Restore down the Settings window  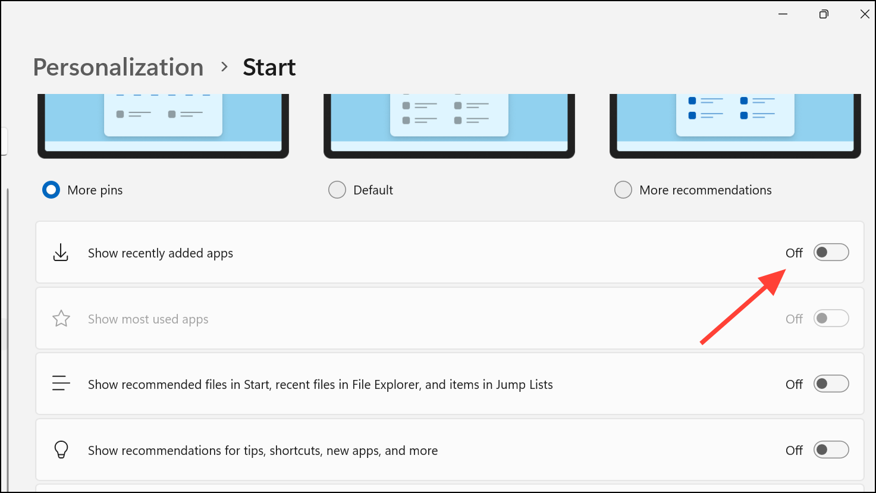coord(824,14)
